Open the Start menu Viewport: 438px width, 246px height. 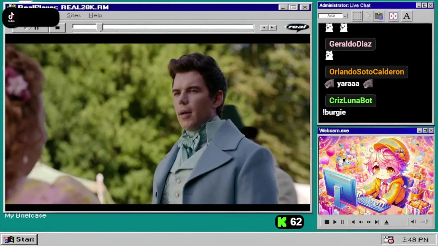point(19,240)
